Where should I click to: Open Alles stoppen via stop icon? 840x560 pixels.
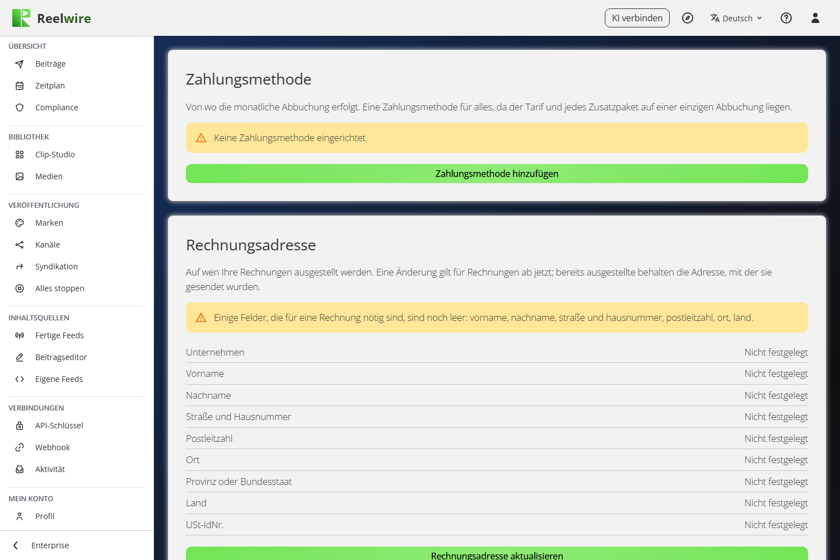point(20,288)
